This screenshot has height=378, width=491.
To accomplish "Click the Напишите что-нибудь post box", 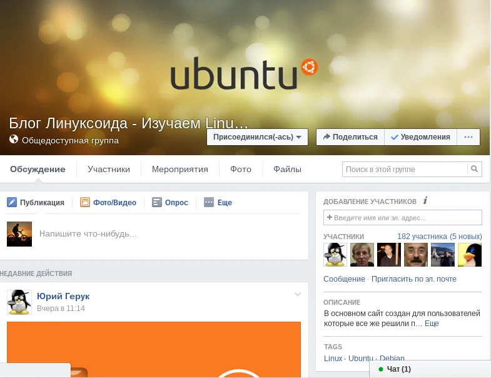I will 169,234.
